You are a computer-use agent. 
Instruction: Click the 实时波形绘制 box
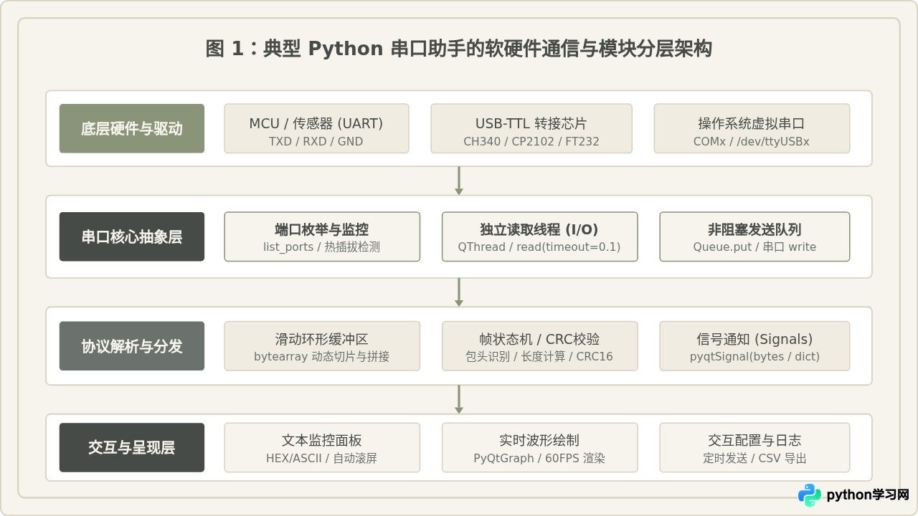coord(539,447)
